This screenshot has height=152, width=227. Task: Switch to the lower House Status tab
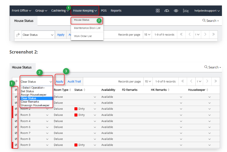point(22,67)
